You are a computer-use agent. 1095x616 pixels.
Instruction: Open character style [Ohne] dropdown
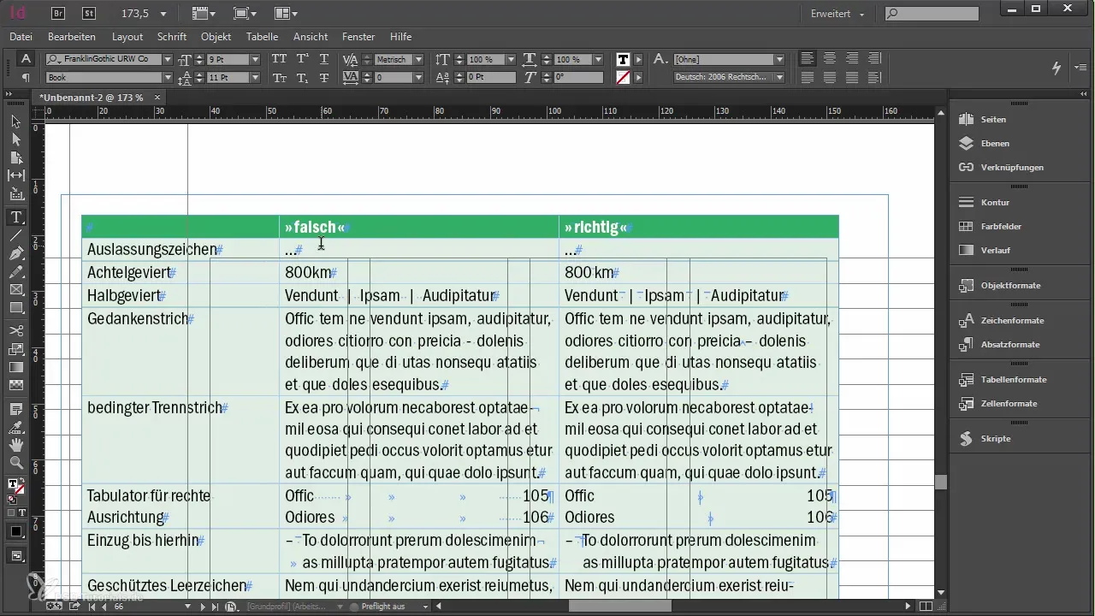click(778, 60)
